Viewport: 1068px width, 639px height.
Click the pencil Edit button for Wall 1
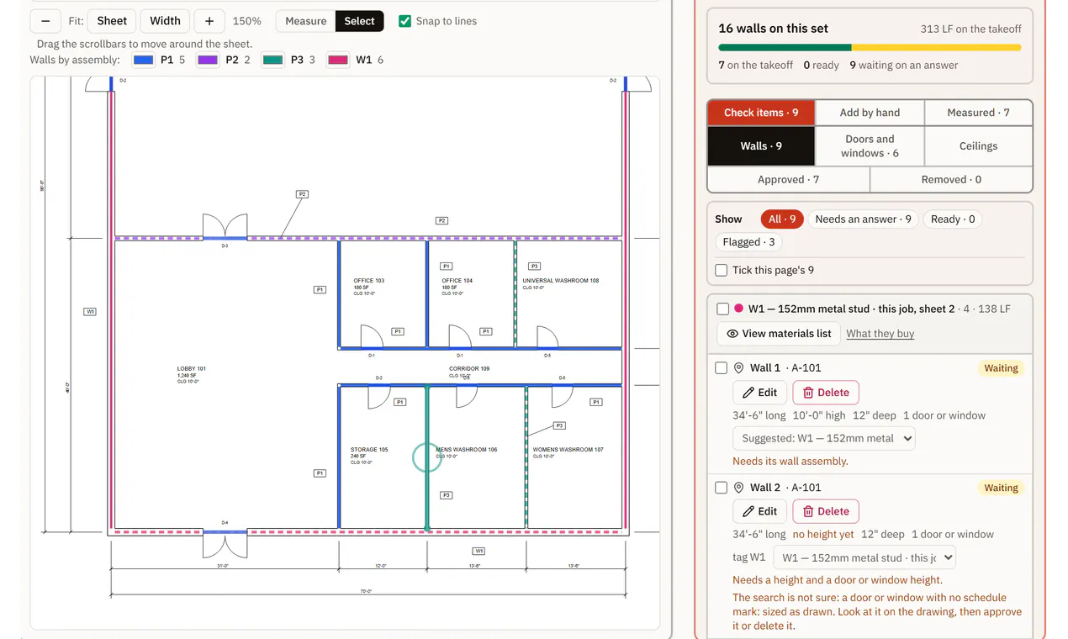point(759,393)
